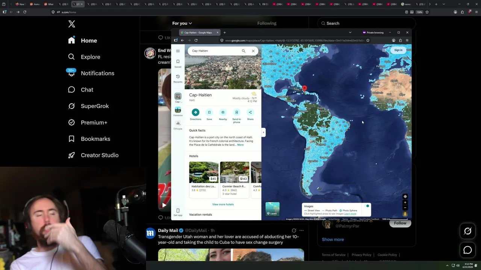481x270 pixels.
Task: Open Recents in Maps sidebar
Action: click(x=178, y=78)
